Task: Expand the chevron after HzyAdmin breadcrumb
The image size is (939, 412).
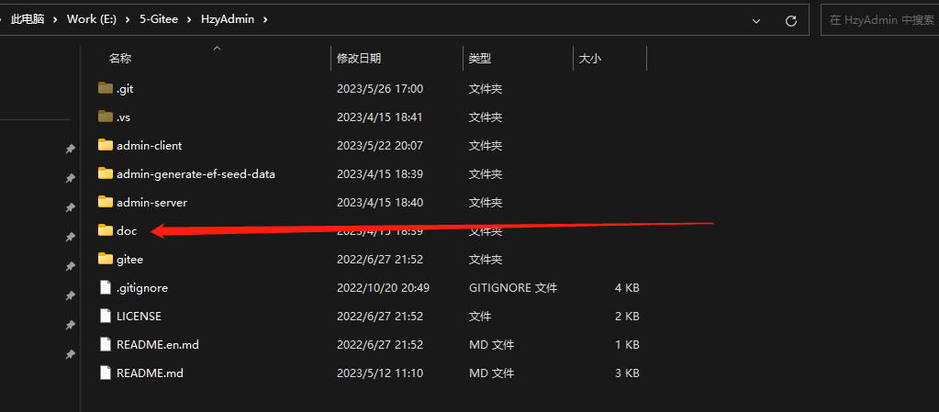Action: point(265,19)
